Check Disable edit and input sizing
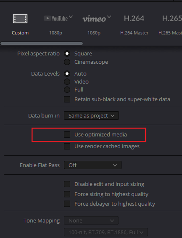182x238 pixels. click(67, 184)
